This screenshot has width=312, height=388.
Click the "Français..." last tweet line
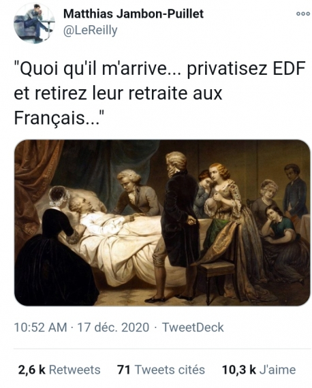tap(59, 118)
